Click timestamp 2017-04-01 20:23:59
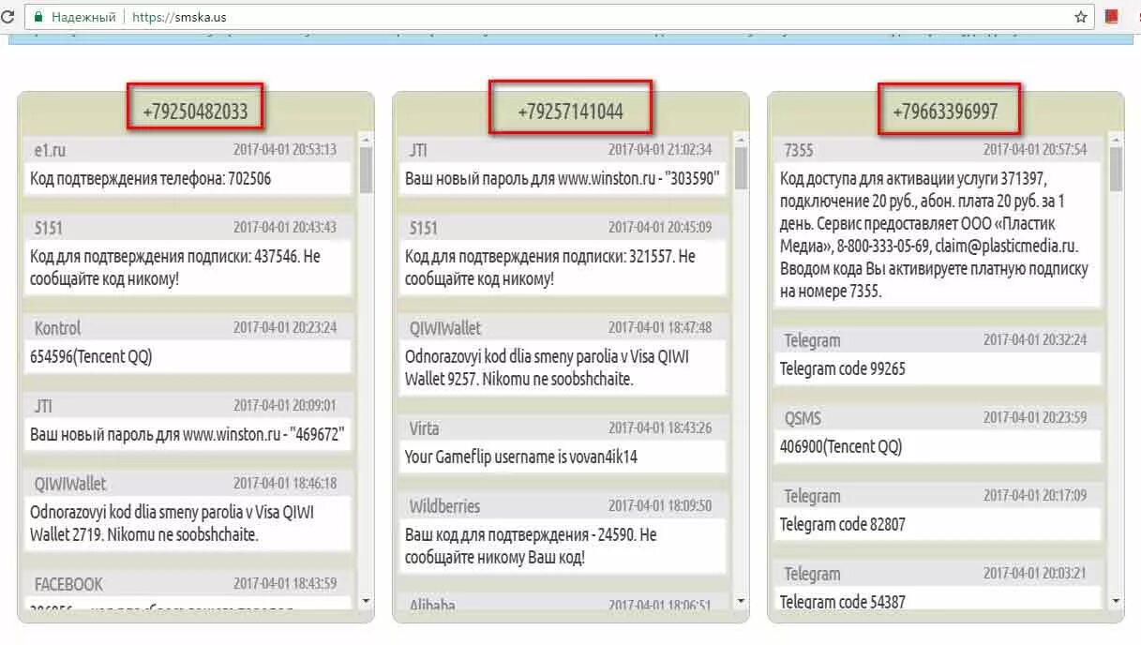1141x645 pixels. pos(1035,417)
